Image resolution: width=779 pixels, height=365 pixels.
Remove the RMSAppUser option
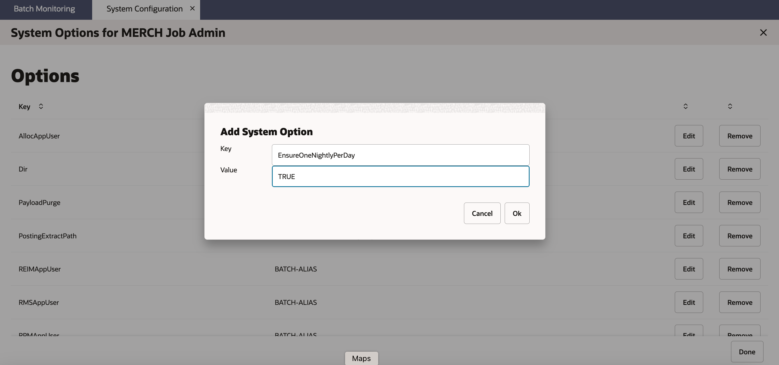pos(740,302)
